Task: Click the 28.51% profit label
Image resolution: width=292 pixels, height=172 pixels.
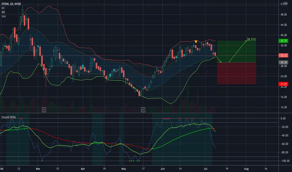Action: pos(251,39)
